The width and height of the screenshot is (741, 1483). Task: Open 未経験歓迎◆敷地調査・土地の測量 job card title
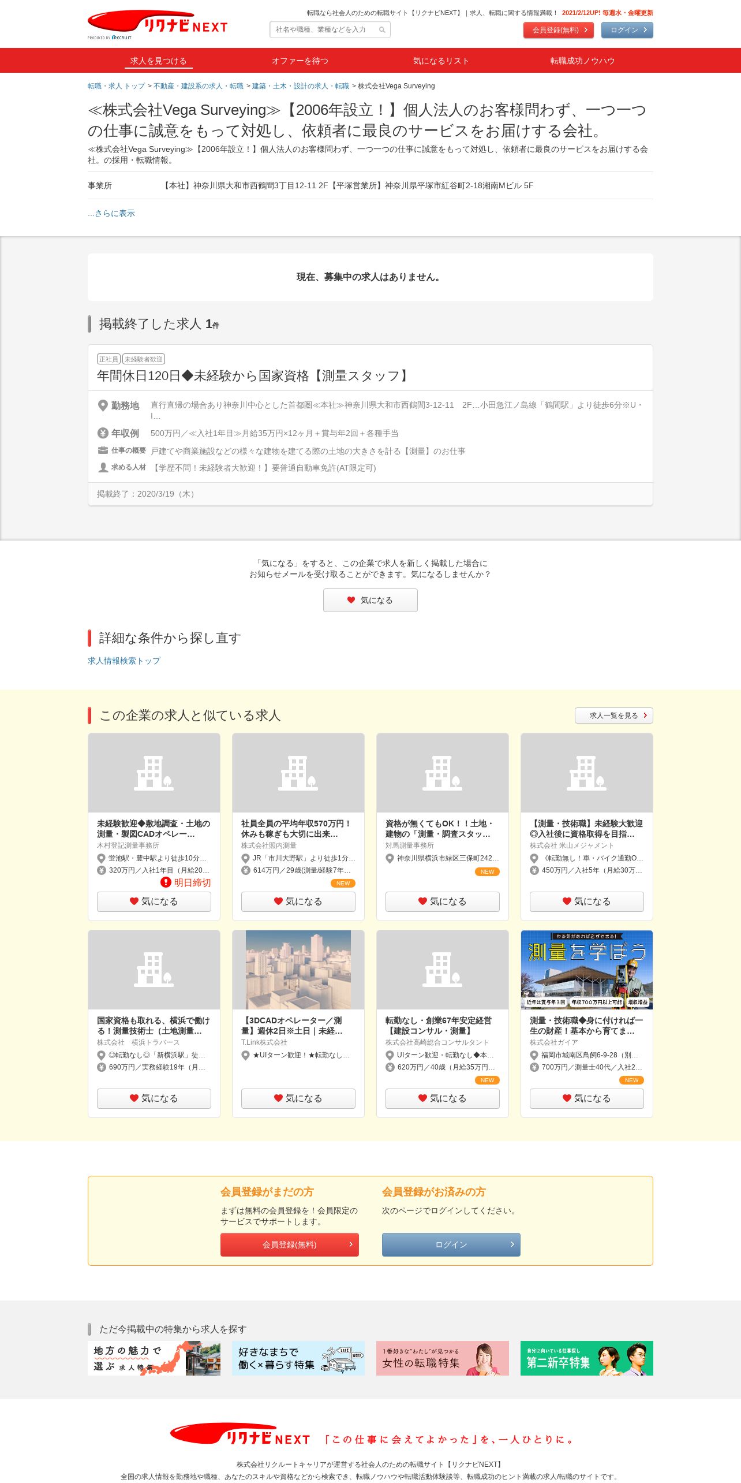(154, 829)
